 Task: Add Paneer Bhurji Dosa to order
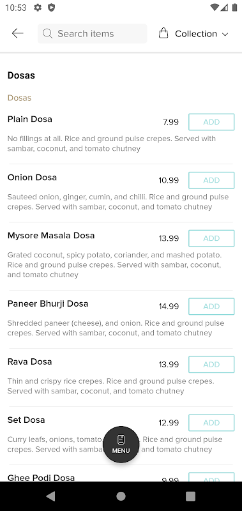coord(211,307)
